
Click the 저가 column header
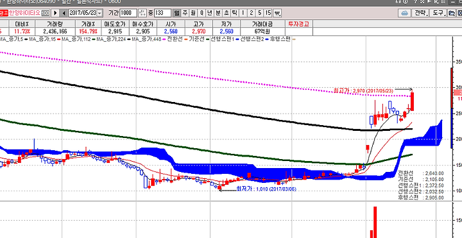227,24
